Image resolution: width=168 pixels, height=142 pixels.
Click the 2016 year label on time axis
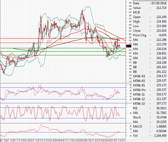[x=107, y=141]
